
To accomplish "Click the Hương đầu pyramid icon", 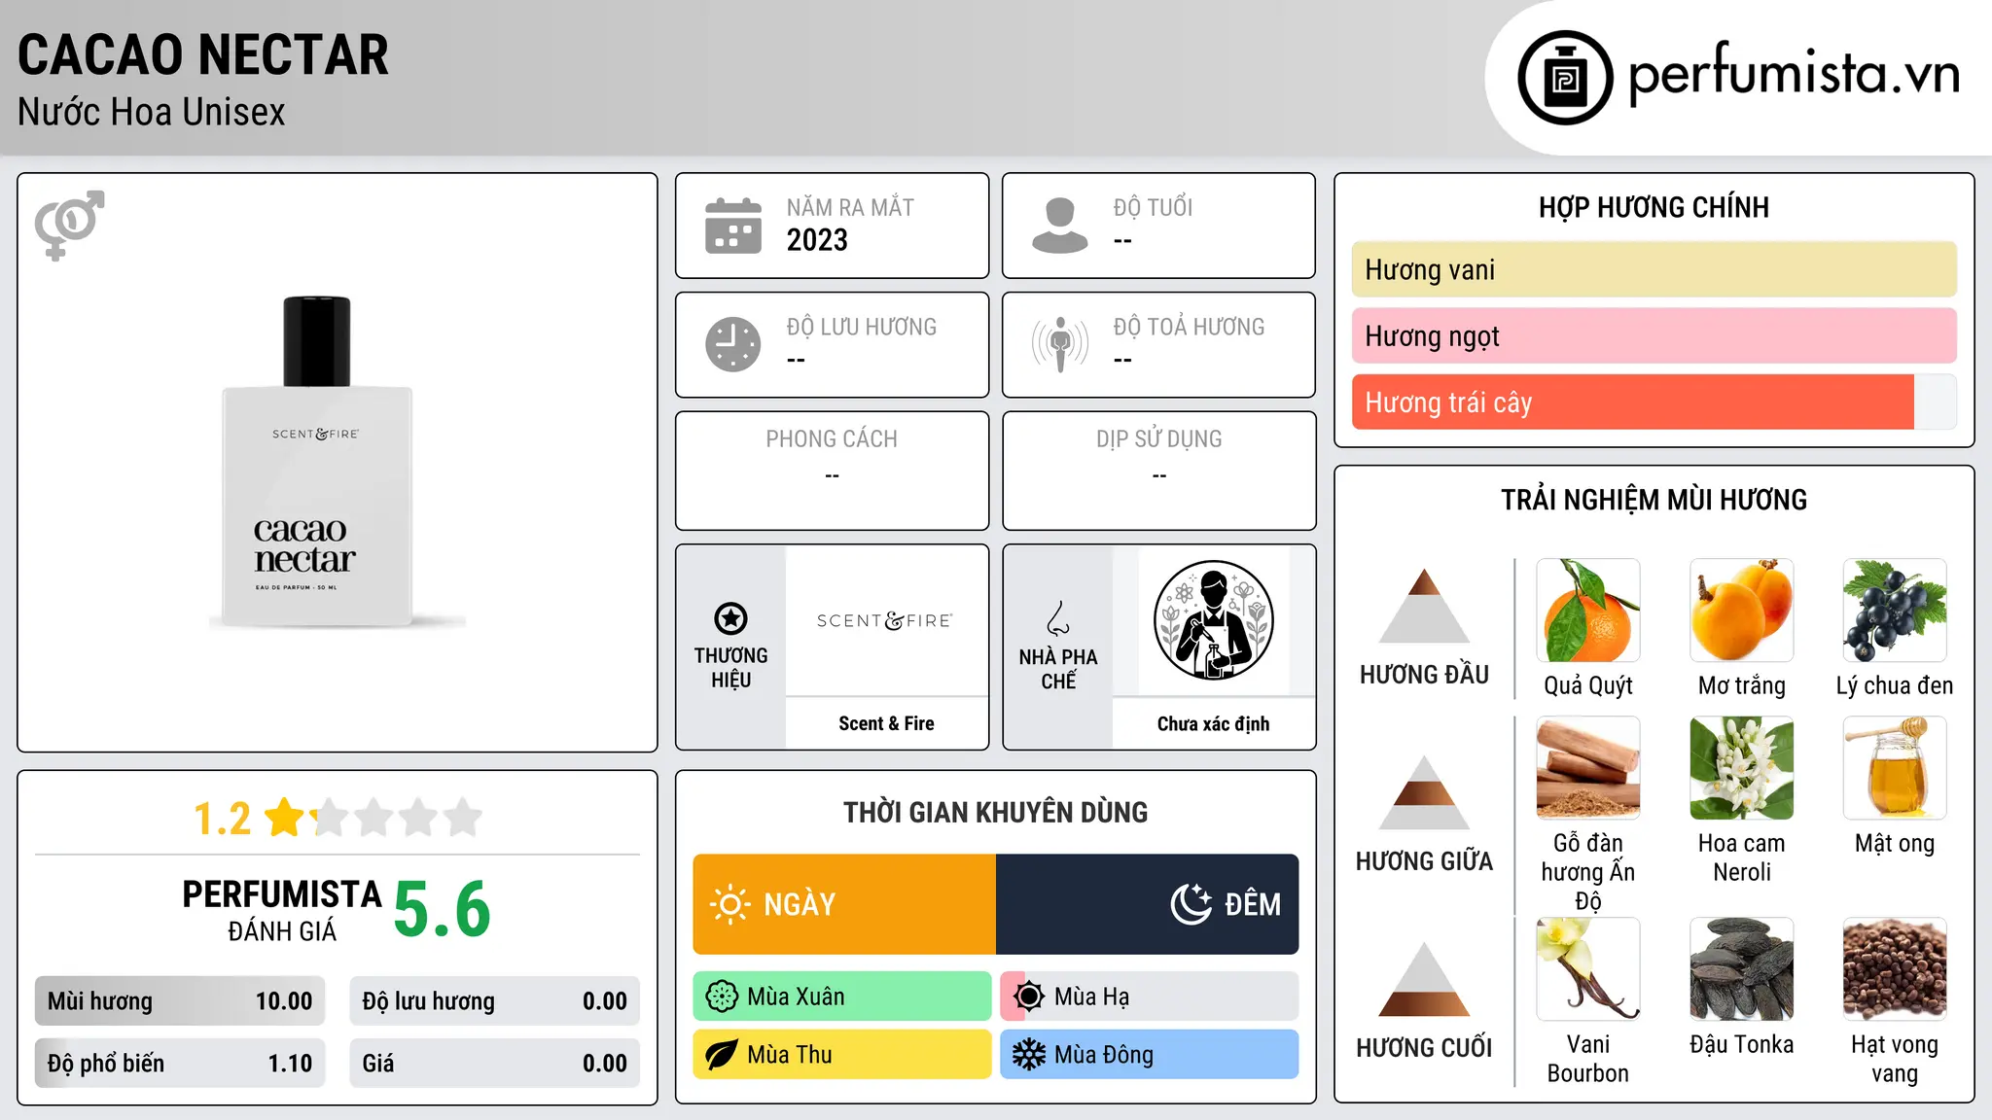I will pyautogui.click(x=1424, y=606).
